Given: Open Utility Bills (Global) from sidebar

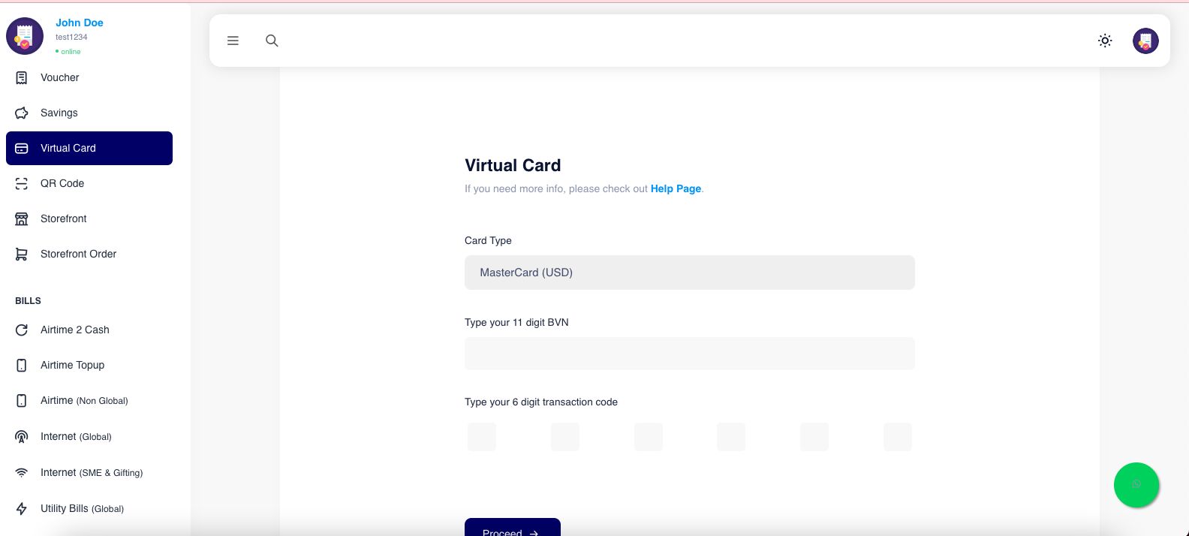Looking at the screenshot, I should [x=82, y=508].
